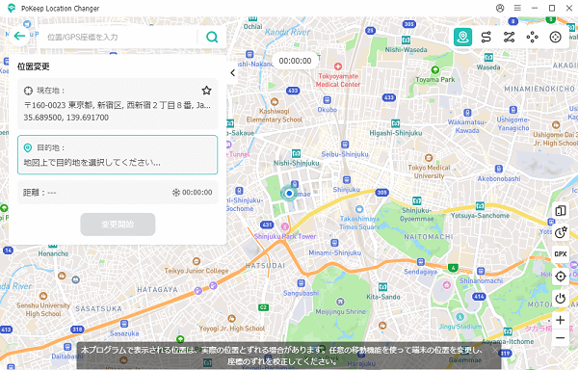This screenshot has width=578, height=370.
Task: Click Toyama Park label on map
Action: coord(435,79)
